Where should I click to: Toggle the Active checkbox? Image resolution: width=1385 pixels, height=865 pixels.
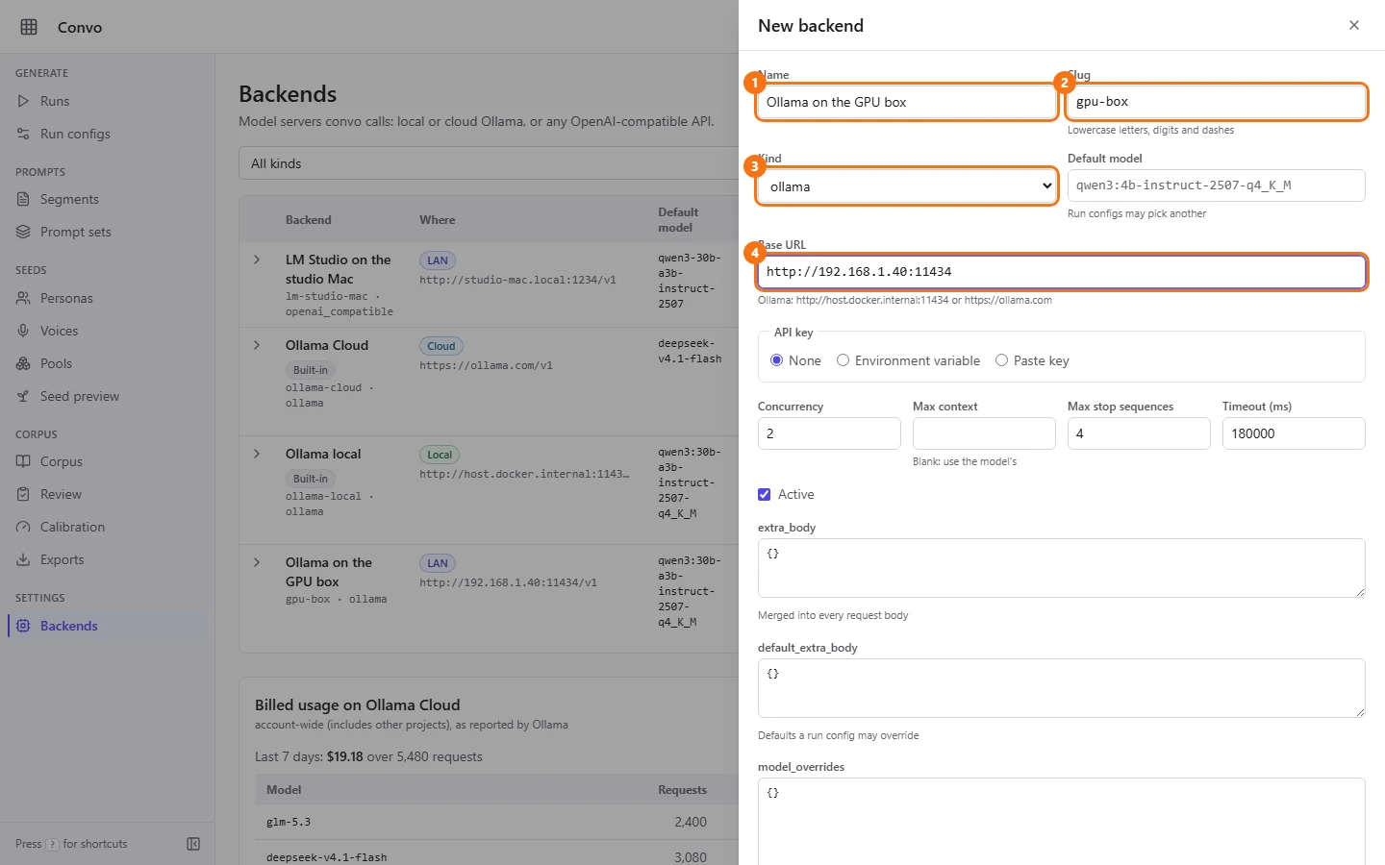pyautogui.click(x=765, y=494)
